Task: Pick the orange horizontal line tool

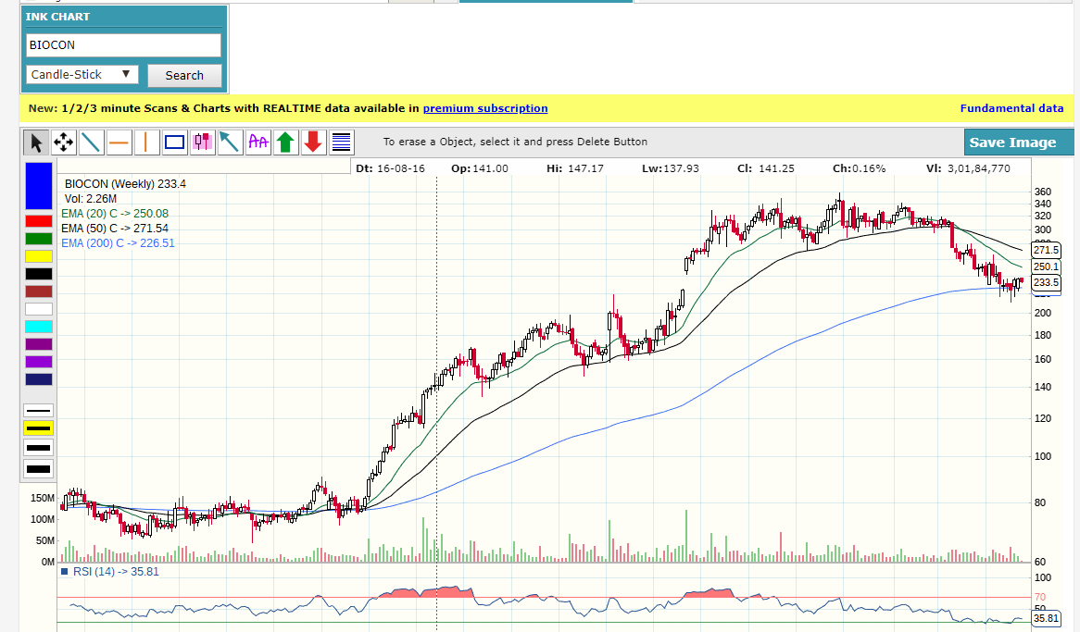Action: 119,143
